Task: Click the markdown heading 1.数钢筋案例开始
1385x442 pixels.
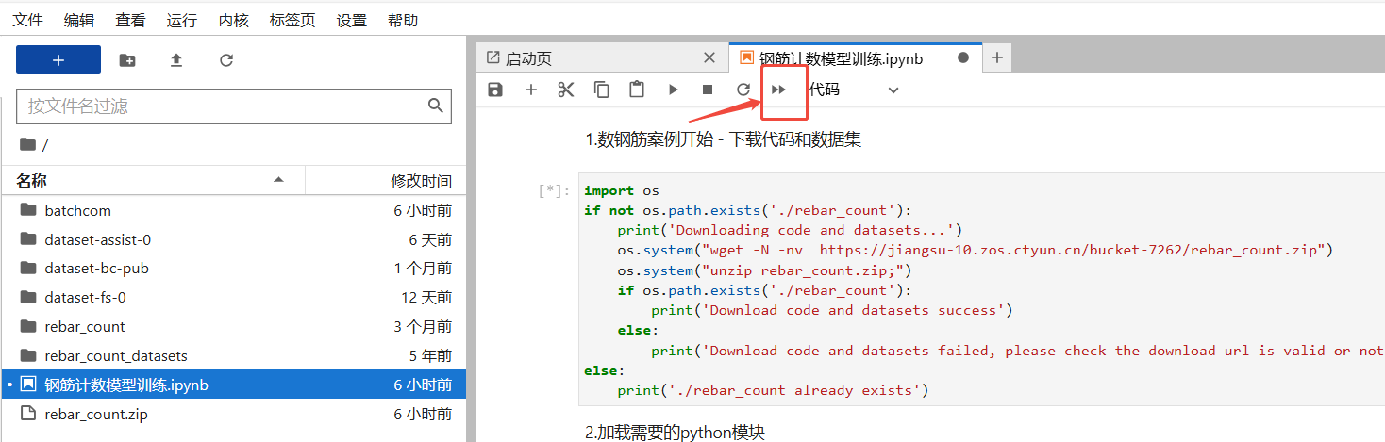Action: [723, 140]
